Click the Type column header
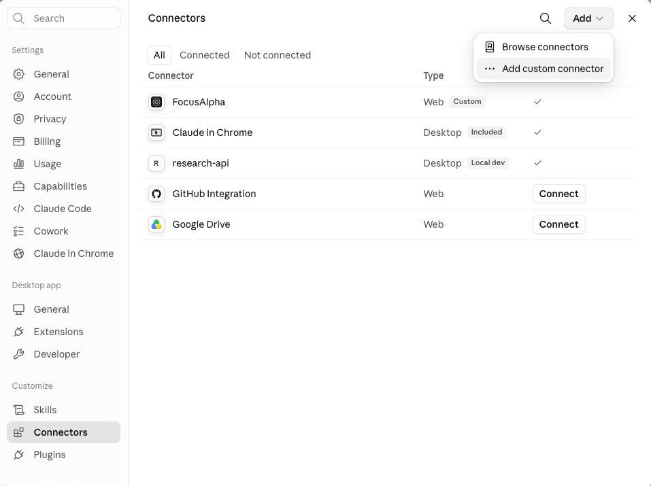This screenshot has height=486, width=651. click(x=433, y=75)
